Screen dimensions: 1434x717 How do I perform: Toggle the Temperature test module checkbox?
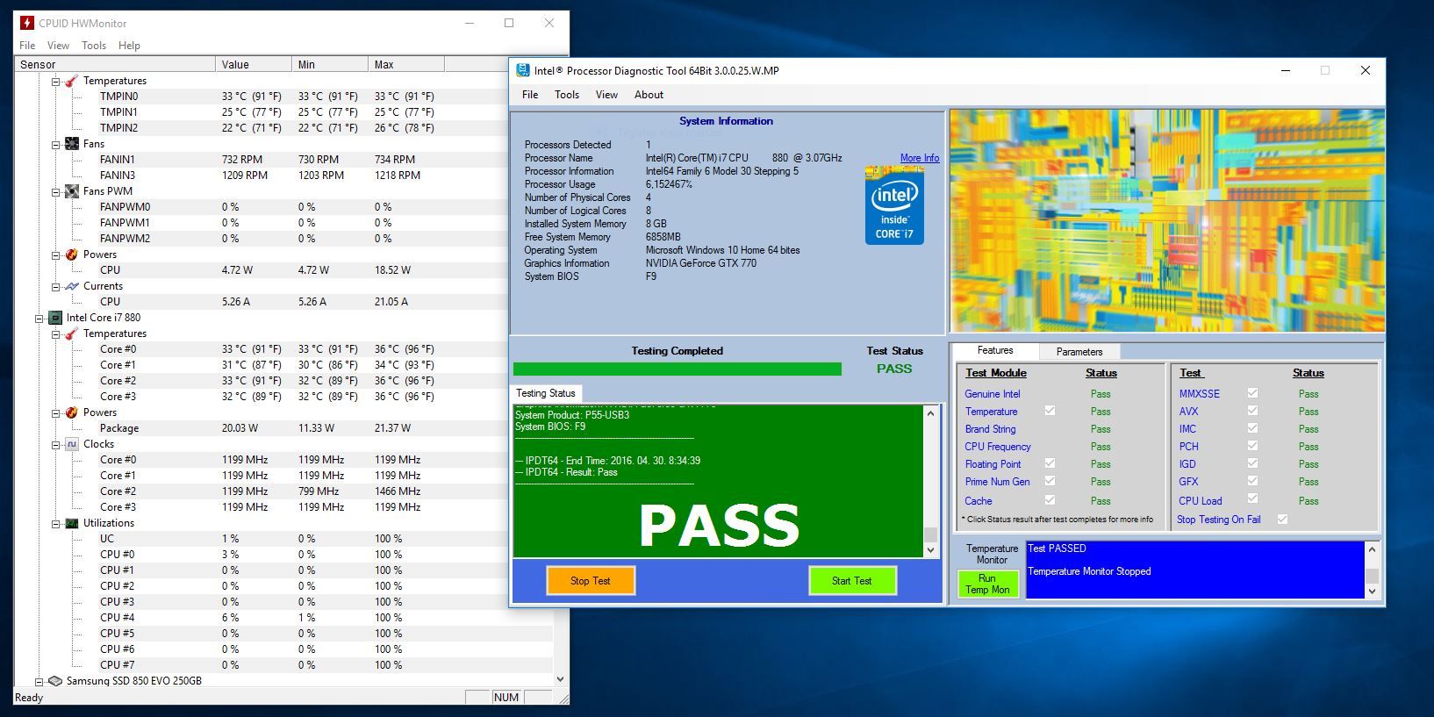tap(1050, 411)
